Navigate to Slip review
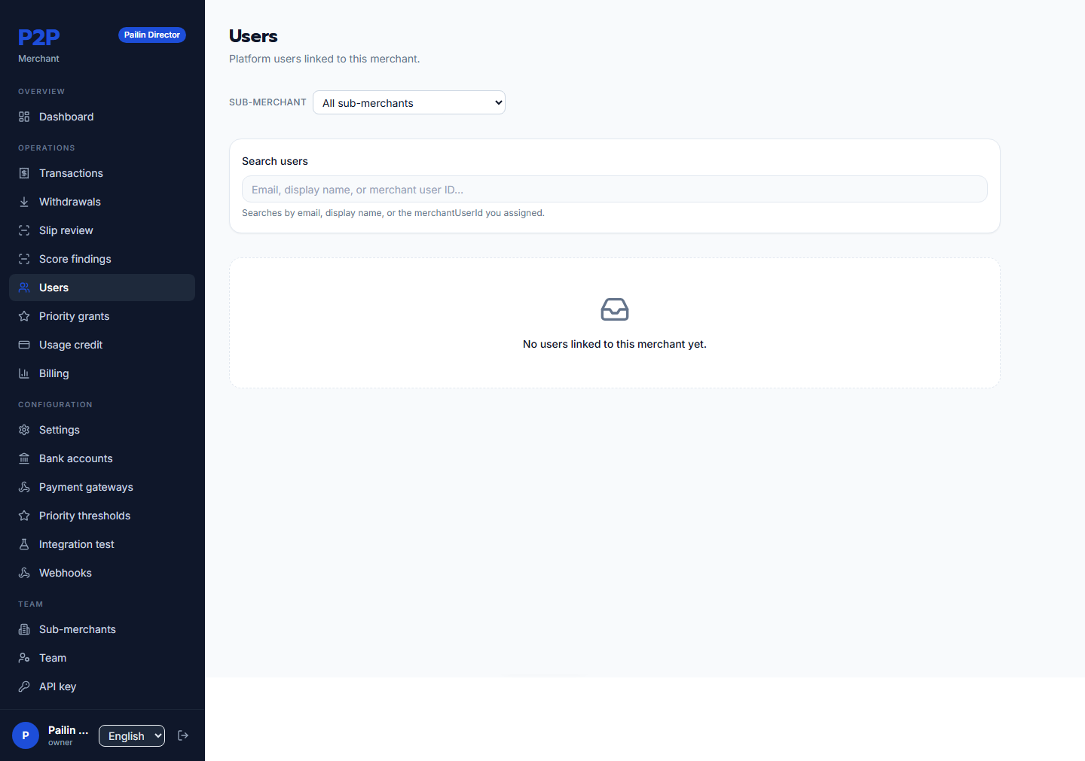The image size is (1085, 761). pyautogui.click(x=102, y=230)
